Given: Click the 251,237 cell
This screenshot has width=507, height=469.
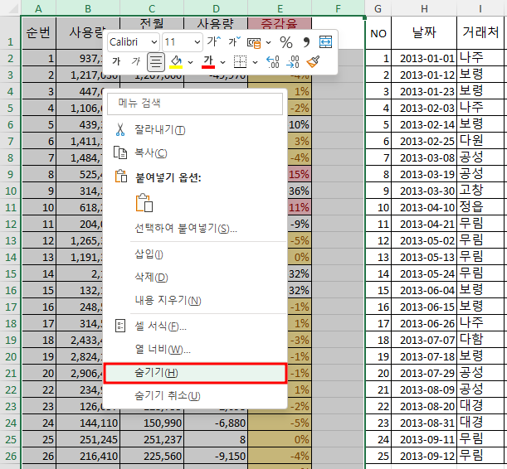Looking at the screenshot, I should point(152,439).
